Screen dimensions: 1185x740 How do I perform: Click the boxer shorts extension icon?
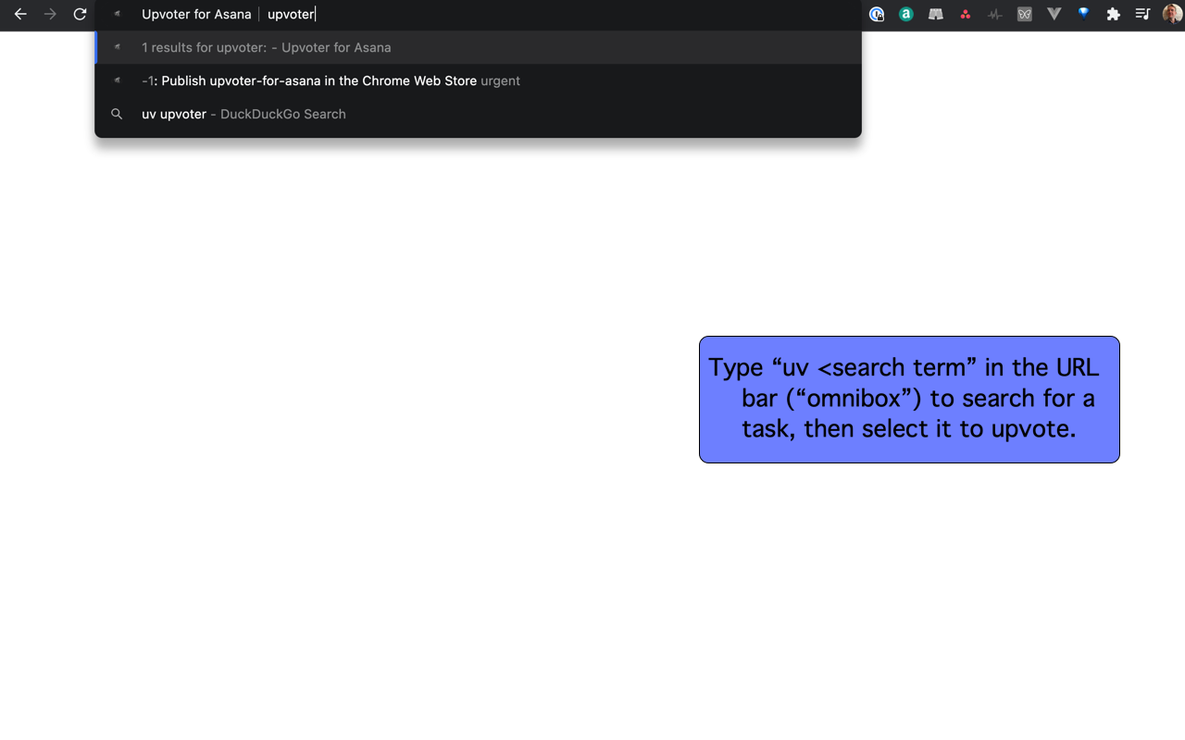coord(936,14)
